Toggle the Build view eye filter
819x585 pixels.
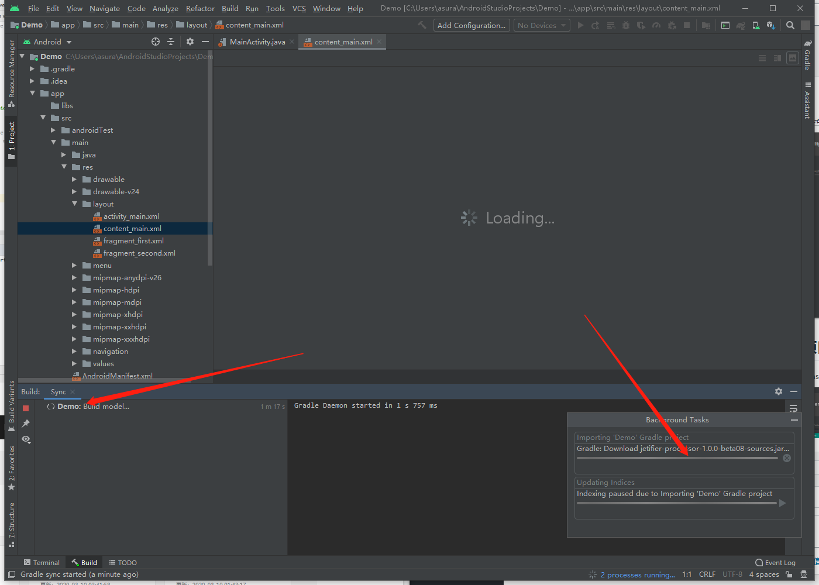(x=26, y=439)
